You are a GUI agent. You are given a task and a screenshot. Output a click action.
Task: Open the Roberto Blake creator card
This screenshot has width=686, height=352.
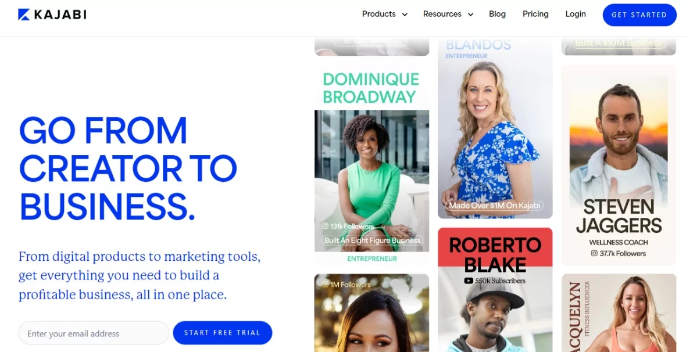tap(495, 289)
